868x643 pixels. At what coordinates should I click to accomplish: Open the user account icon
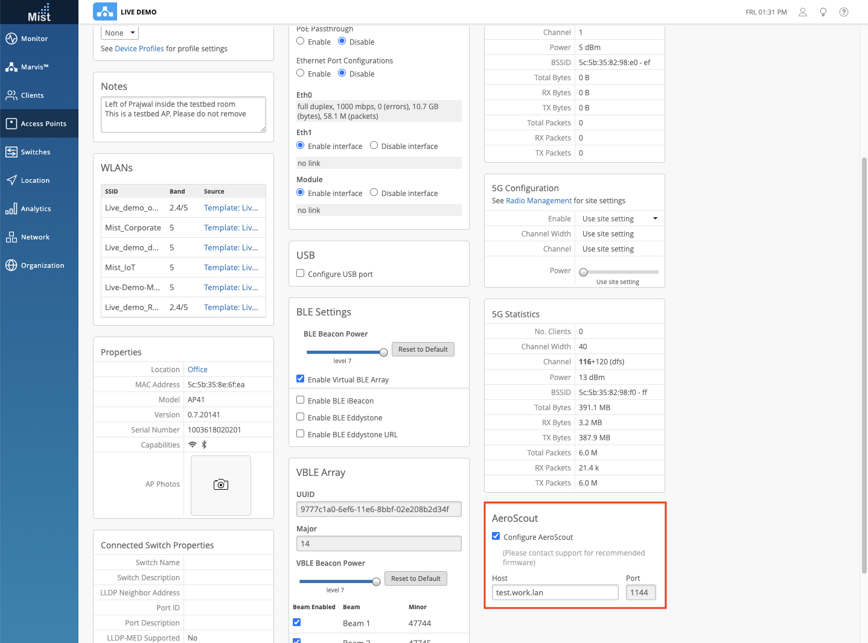(803, 12)
